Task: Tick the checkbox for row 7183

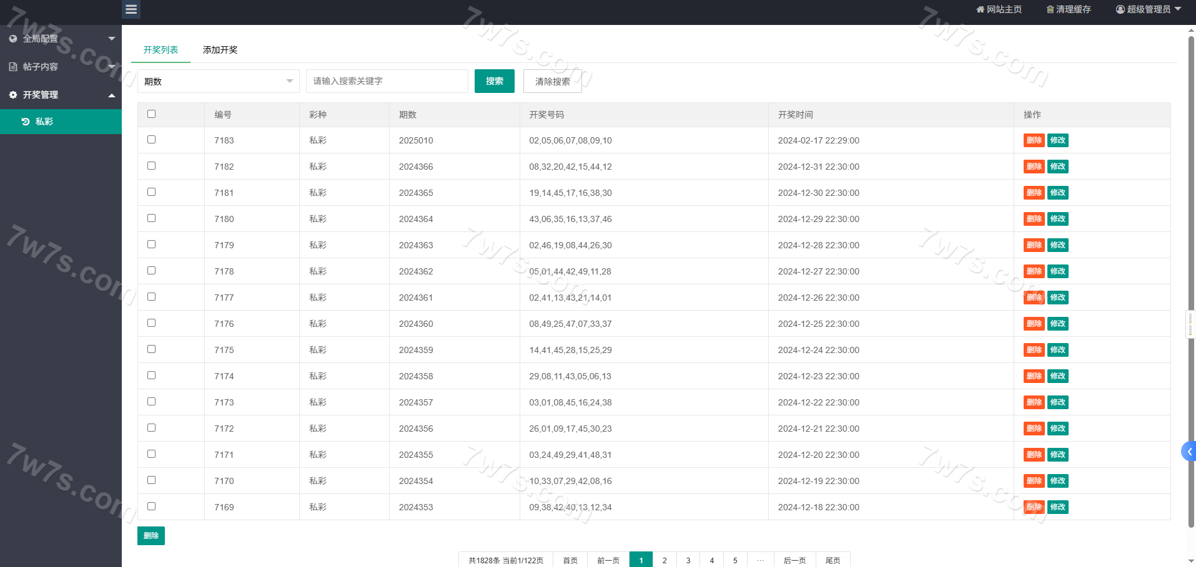Action: [x=151, y=140]
